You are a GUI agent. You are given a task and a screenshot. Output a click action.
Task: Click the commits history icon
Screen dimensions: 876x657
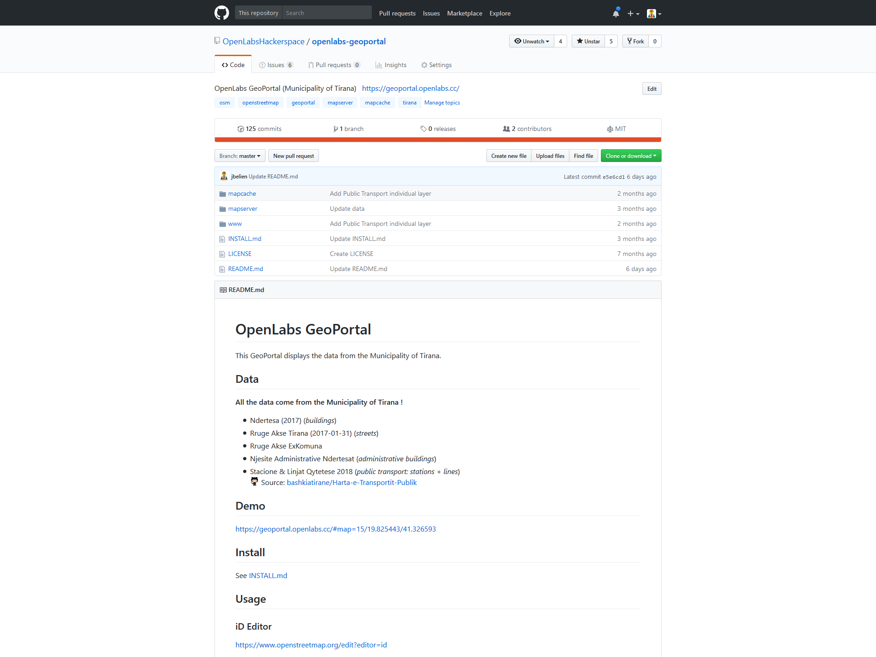tap(240, 129)
